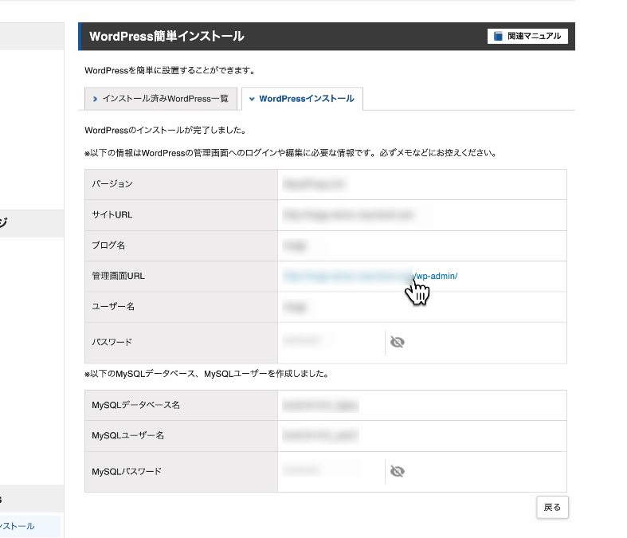The height and width of the screenshot is (538, 627).
Task: Click 'WordPressのインストールが完了しました。' message
Action: pyautogui.click(x=167, y=131)
